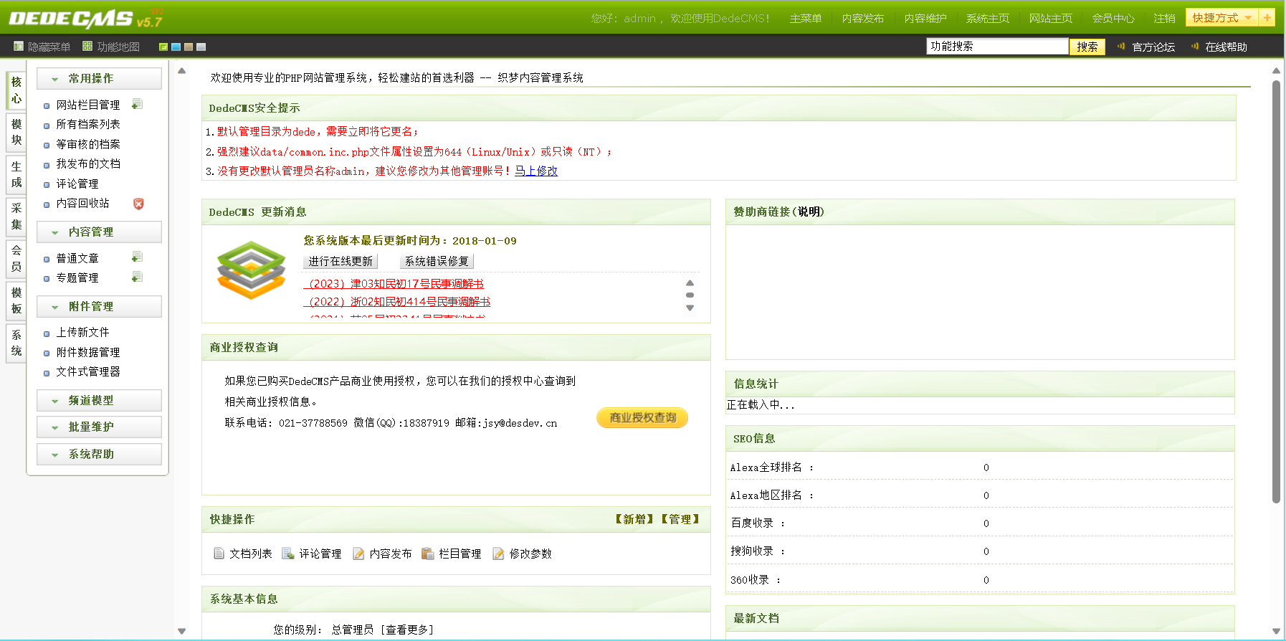
Task: Click red shield icon beside 内容回收站
Action: tap(138, 204)
